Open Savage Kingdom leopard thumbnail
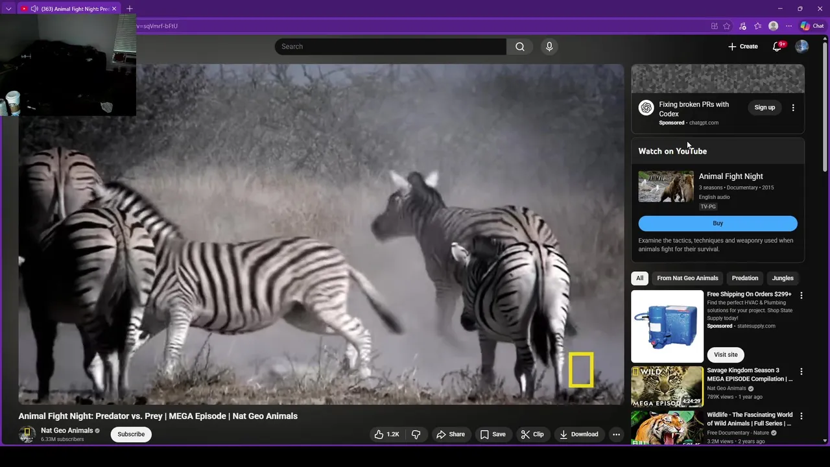This screenshot has height=467, width=830. 667,387
